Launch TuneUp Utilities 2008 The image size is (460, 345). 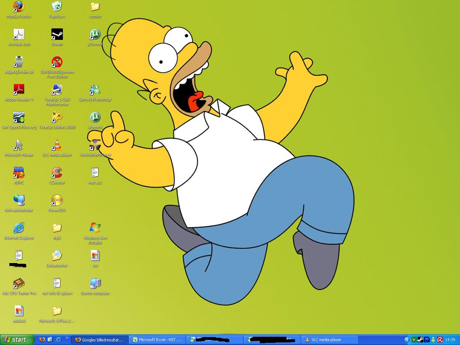click(x=57, y=120)
